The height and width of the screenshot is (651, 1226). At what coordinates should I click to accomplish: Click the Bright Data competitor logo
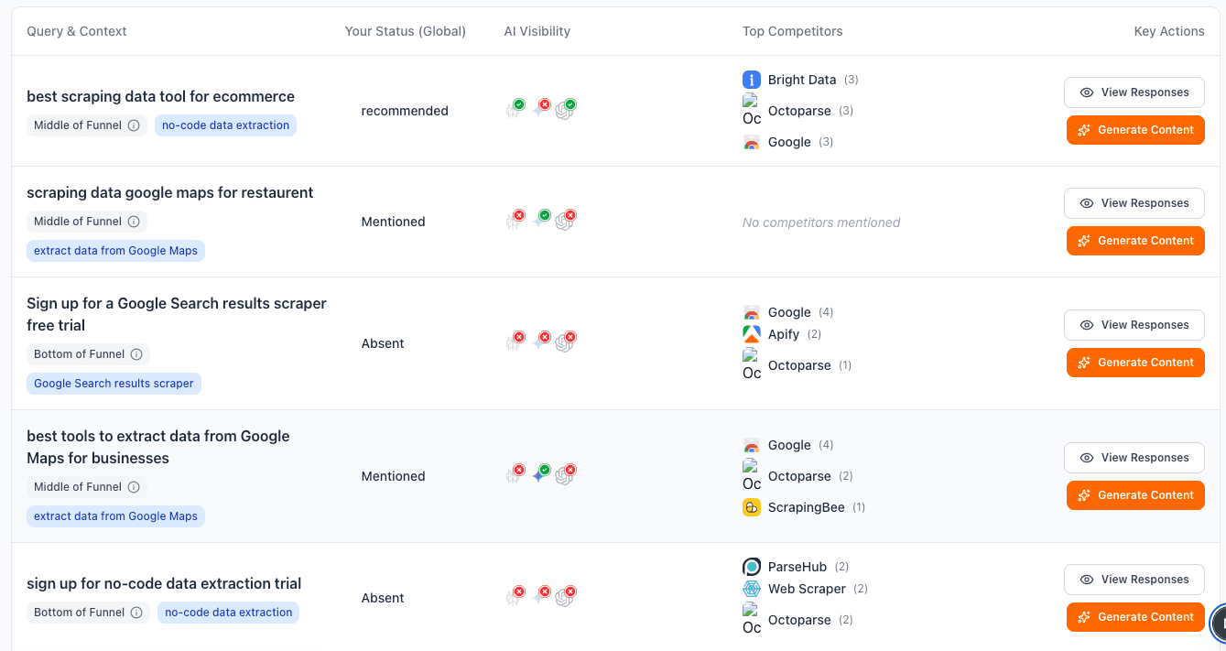point(751,80)
